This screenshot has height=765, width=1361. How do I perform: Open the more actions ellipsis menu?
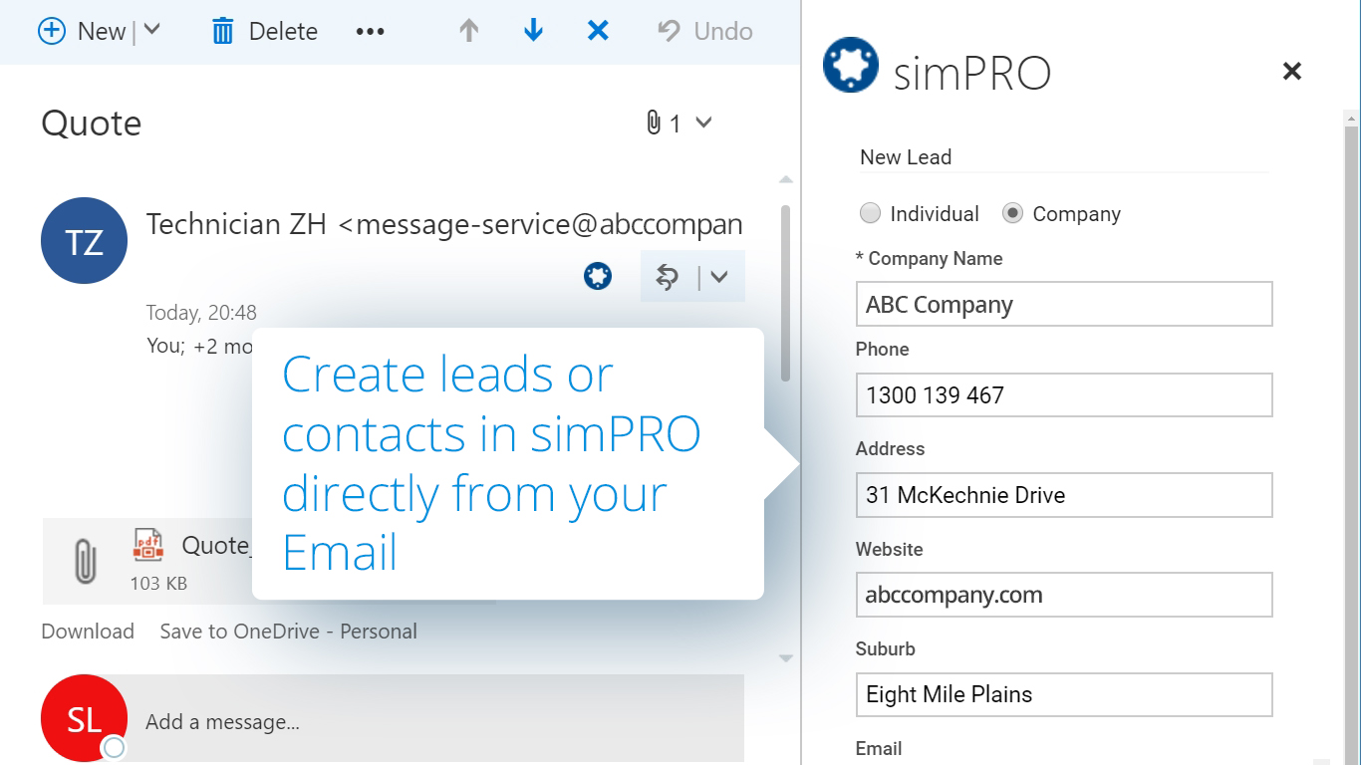[370, 32]
